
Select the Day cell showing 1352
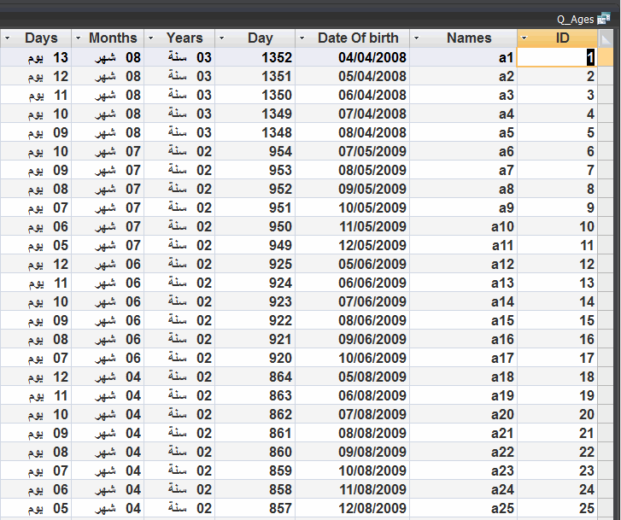click(x=255, y=57)
